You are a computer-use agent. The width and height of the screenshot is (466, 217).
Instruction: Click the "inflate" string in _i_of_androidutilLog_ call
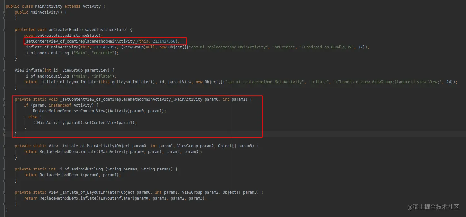(x=102, y=76)
